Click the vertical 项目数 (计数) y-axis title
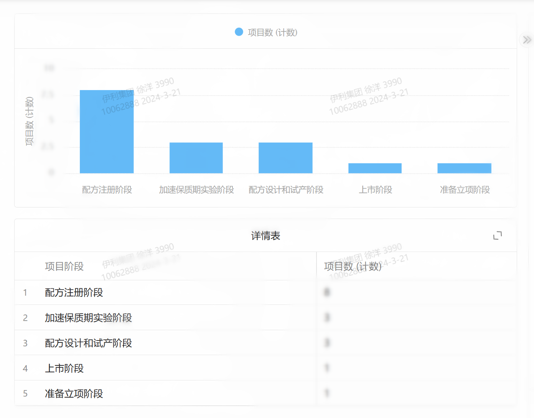The width and height of the screenshot is (534, 418). click(30, 121)
